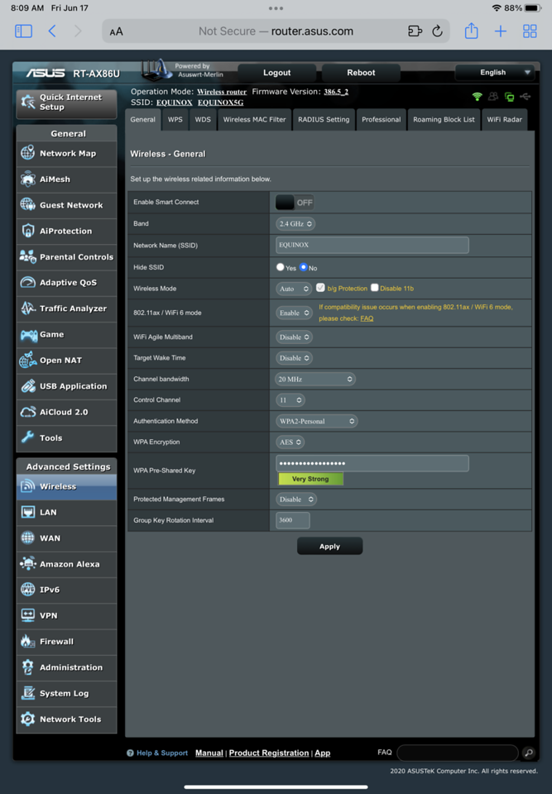Open Adaptive QoS settings
The height and width of the screenshot is (794, 552).
[66, 283]
